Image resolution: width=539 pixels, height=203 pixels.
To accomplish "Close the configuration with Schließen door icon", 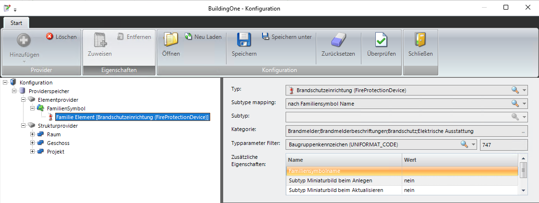I will pos(420,40).
